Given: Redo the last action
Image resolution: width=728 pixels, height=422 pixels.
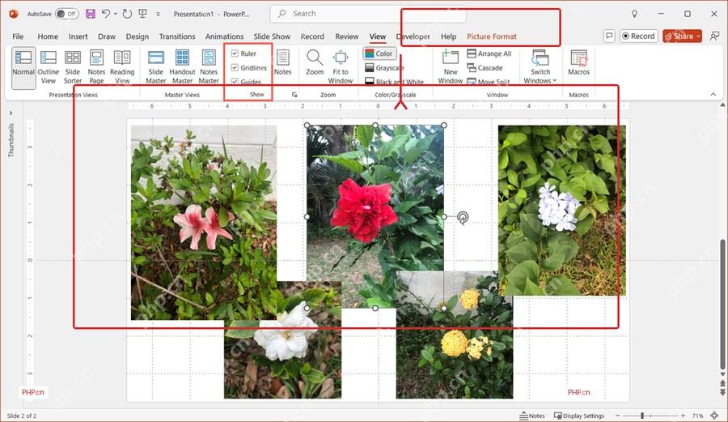Looking at the screenshot, I should [127, 14].
